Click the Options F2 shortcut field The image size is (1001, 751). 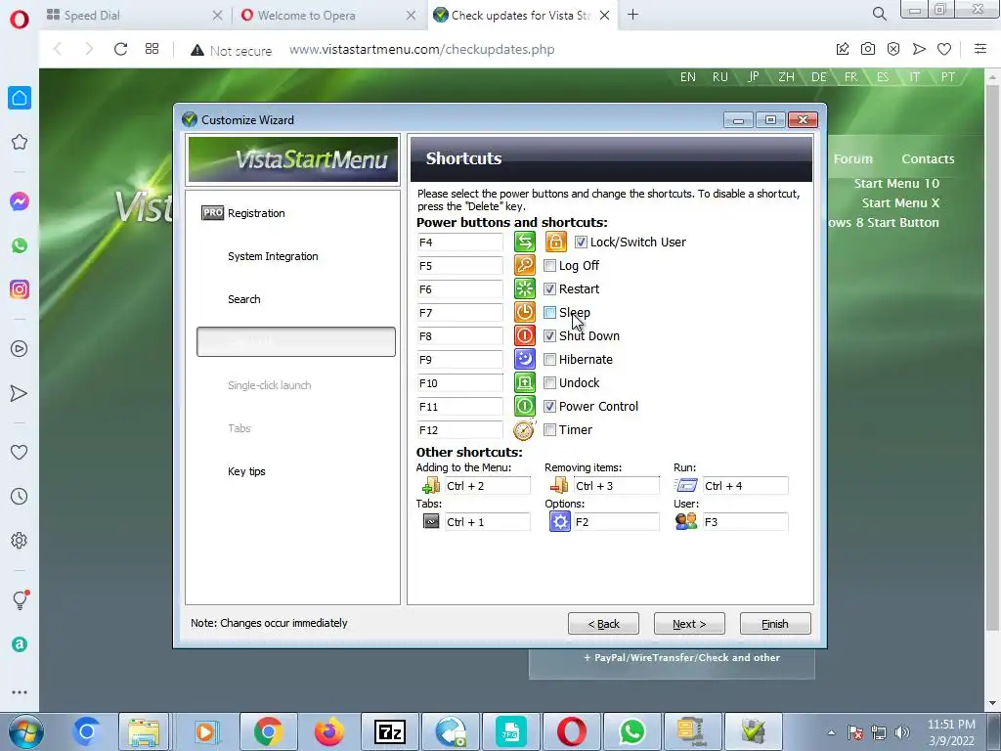click(x=616, y=522)
